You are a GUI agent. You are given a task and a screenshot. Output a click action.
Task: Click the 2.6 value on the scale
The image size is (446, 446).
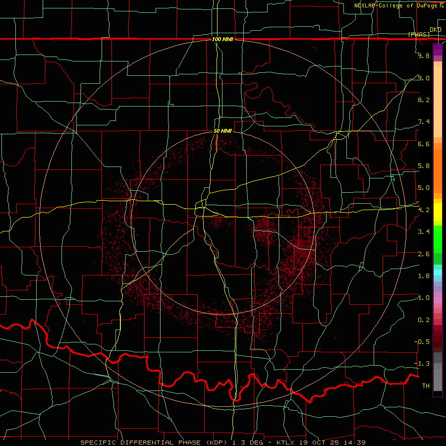point(424,254)
